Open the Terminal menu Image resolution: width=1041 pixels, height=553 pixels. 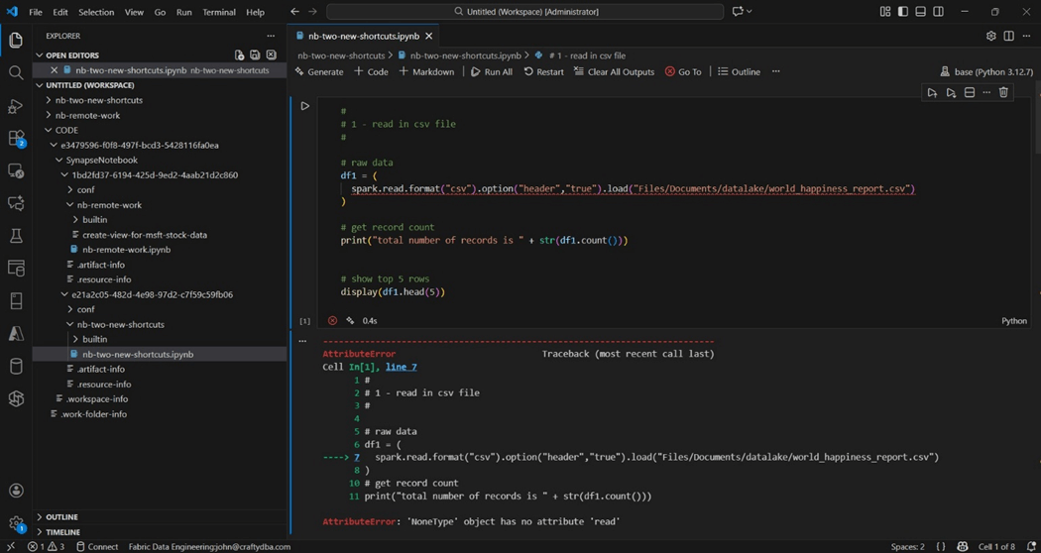coord(218,12)
